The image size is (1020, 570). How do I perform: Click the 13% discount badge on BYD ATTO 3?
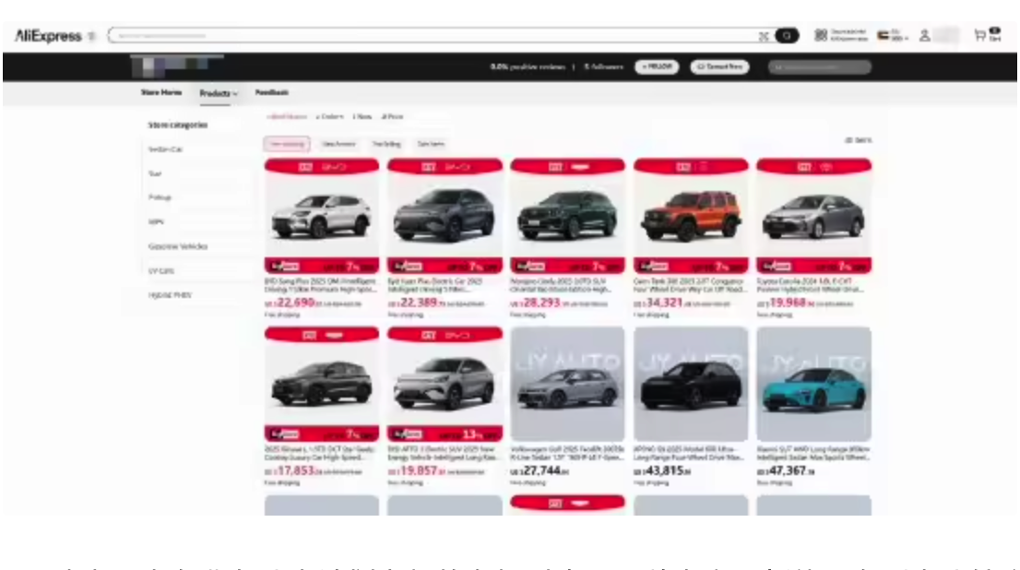471,434
